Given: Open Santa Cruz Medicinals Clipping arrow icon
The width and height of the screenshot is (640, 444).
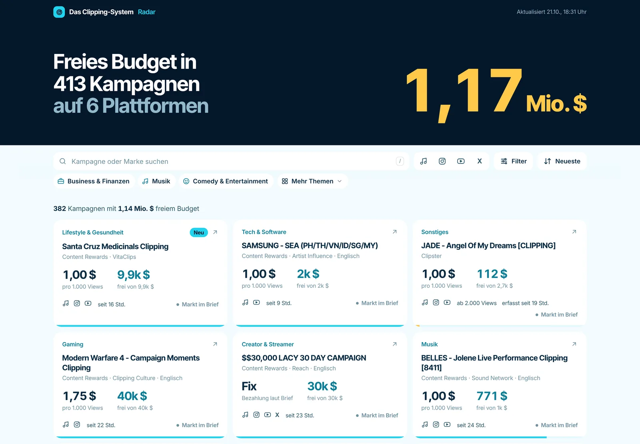Looking at the screenshot, I should tap(215, 232).
